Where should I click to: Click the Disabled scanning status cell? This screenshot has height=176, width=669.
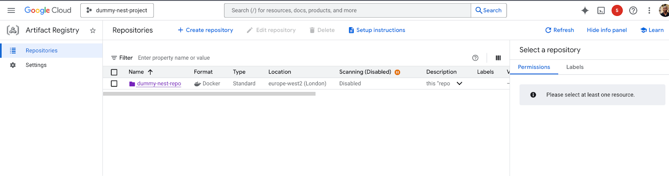(350, 84)
